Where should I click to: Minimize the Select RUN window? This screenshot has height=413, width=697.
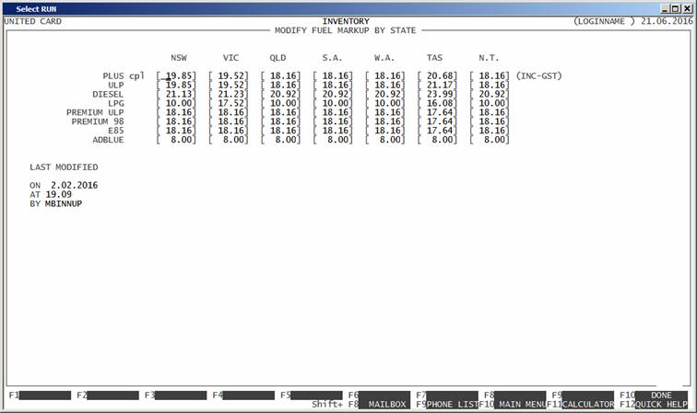click(x=665, y=9)
